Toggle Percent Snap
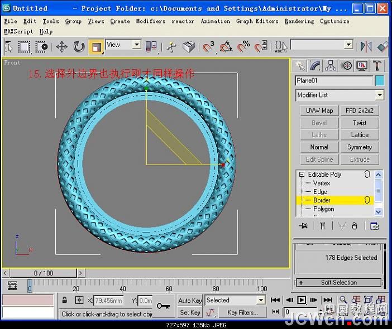This screenshot has height=329, width=392. click(x=243, y=47)
